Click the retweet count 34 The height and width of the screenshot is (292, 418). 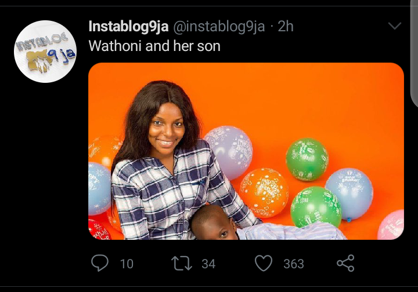[x=208, y=264]
